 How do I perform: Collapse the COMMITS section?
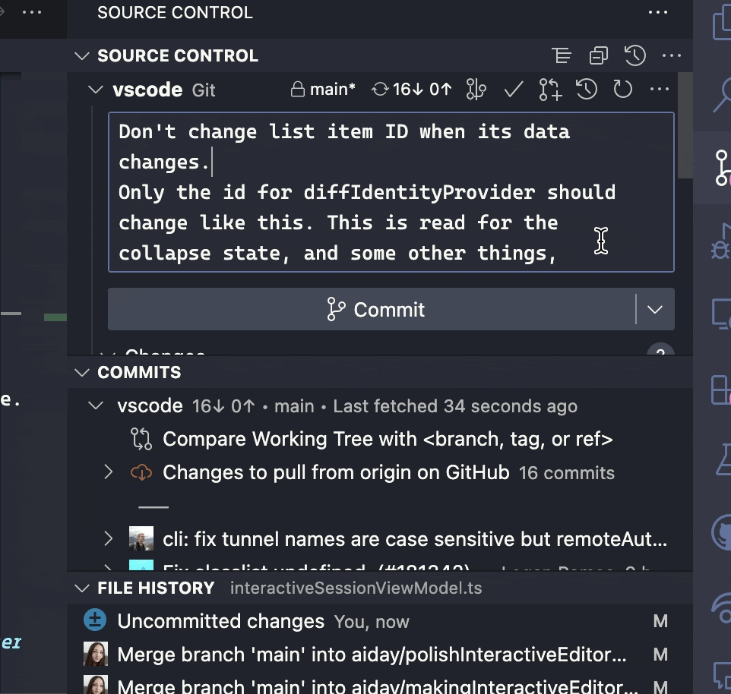point(81,372)
